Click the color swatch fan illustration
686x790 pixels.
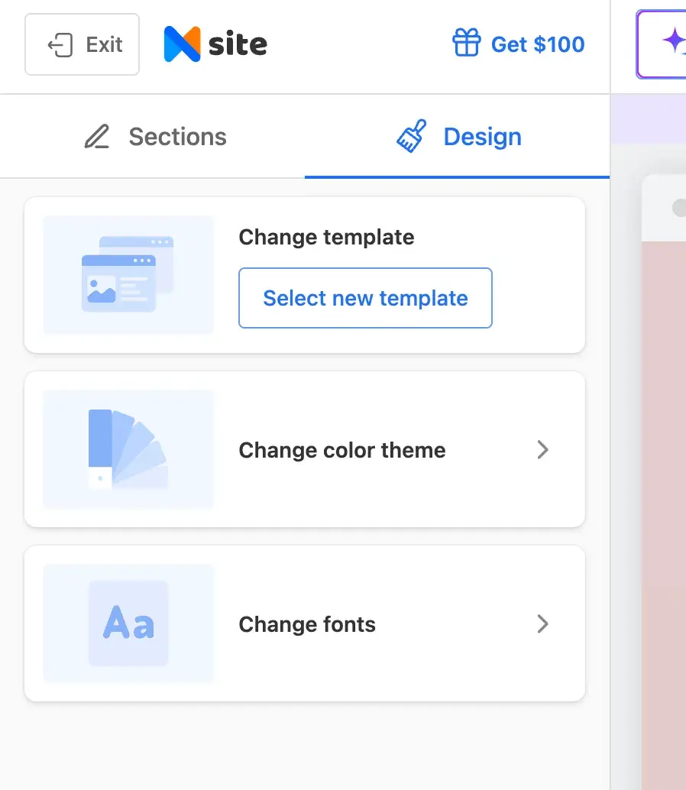(x=128, y=449)
